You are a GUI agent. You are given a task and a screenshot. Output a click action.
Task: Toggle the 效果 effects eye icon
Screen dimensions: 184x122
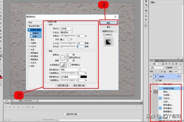pos(156,81)
